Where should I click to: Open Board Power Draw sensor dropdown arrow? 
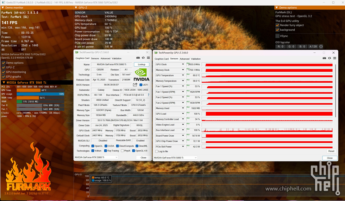coord(183,136)
